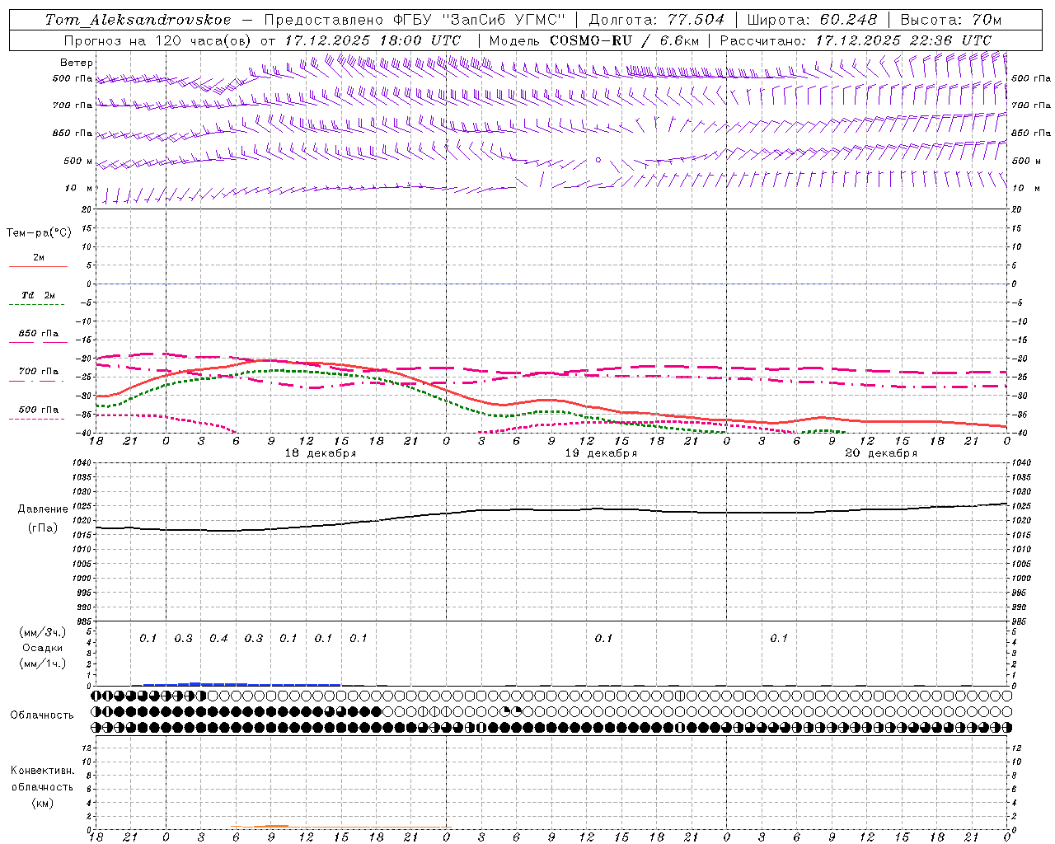
Task: Click the Широта 60.248 field
Action: coord(812,20)
